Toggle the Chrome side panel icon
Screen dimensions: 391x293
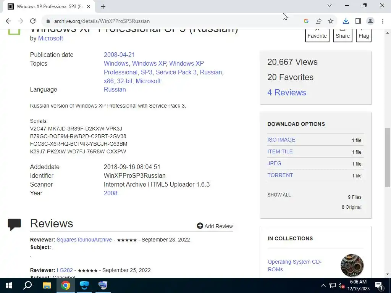(x=358, y=21)
